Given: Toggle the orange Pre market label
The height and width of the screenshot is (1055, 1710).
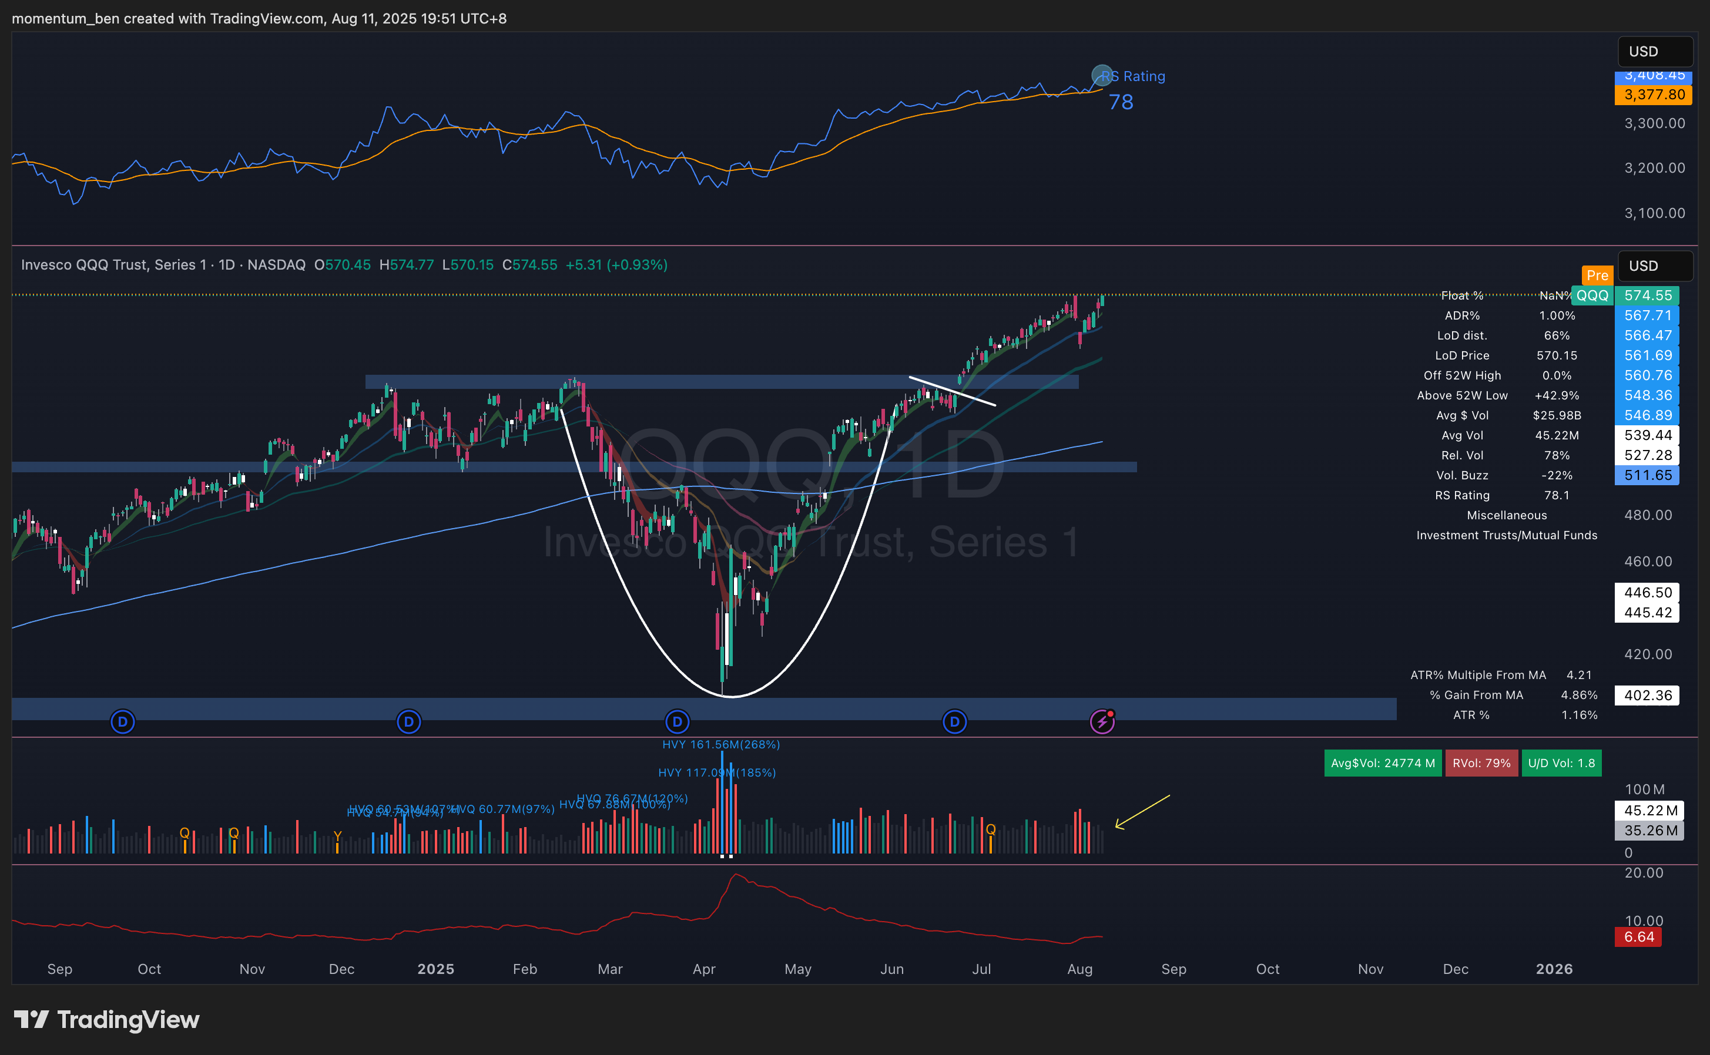Looking at the screenshot, I should click(x=1597, y=275).
